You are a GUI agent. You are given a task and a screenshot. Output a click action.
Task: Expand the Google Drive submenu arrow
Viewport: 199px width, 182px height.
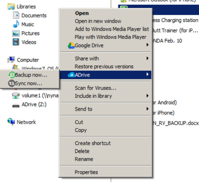pos(147,45)
